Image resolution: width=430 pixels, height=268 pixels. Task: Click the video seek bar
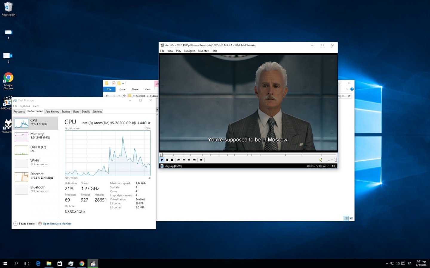point(248,155)
